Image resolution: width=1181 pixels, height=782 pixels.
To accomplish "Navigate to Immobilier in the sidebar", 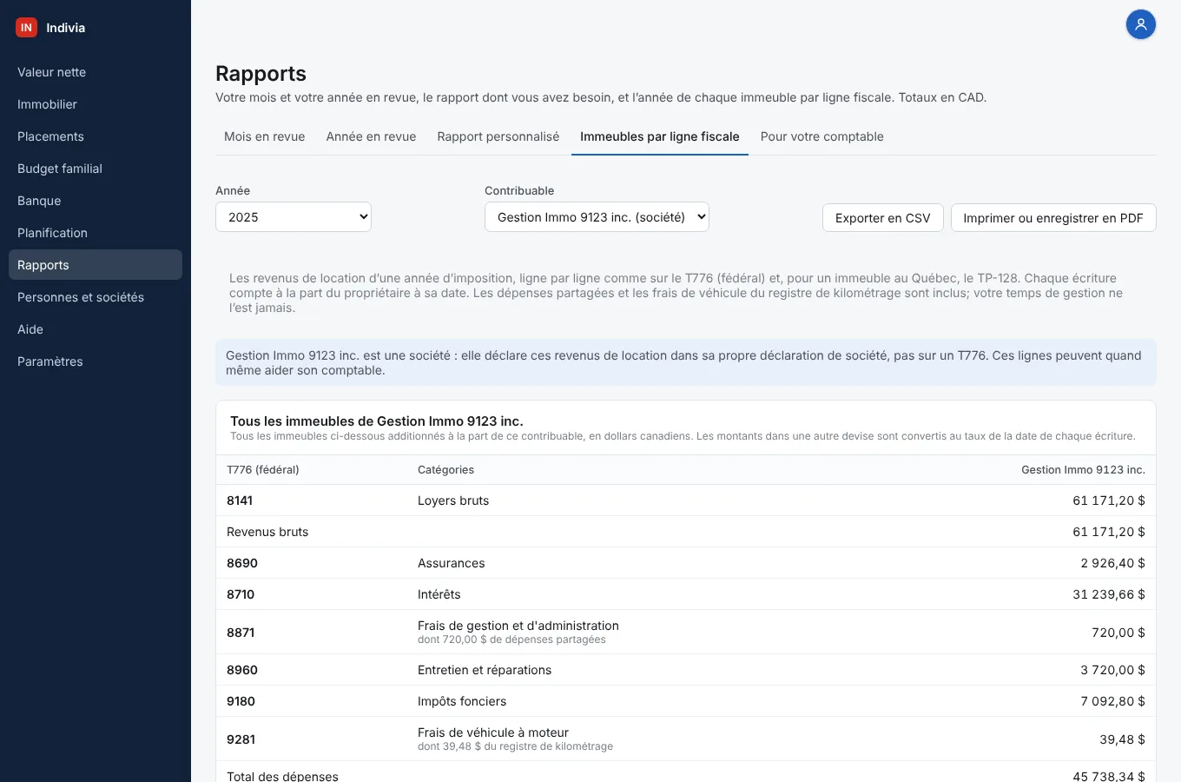I will point(96,104).
